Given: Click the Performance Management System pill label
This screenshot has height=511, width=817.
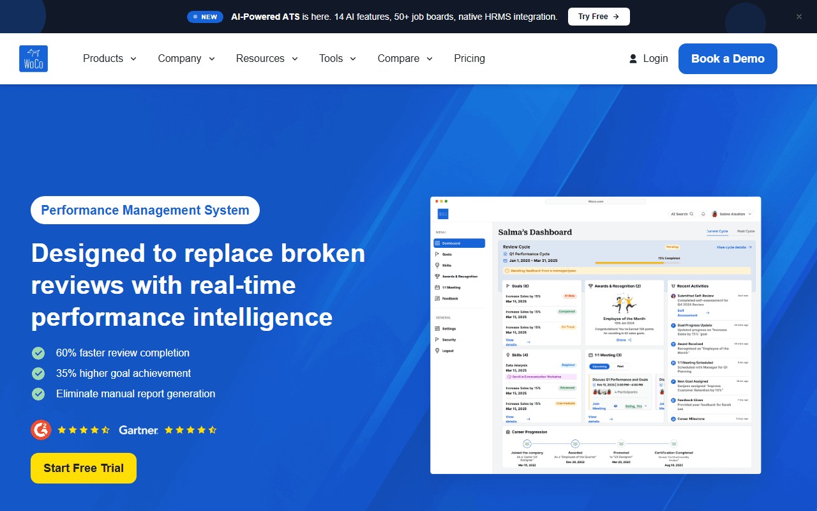Looking at the screenshot, I should pos(145,210).
